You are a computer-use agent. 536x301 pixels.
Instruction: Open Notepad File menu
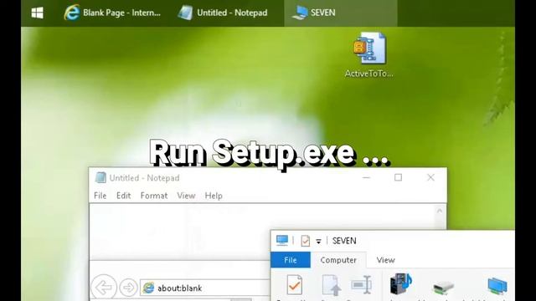pyautogui.click(x=100, y=196)
